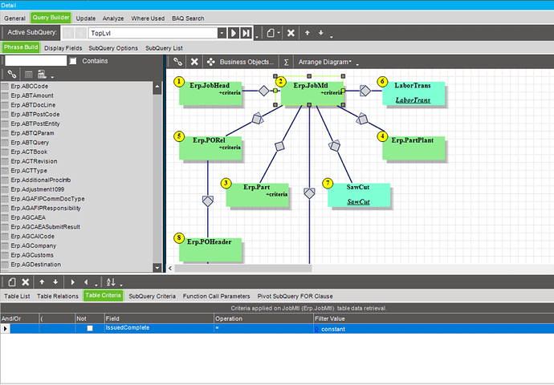Toggle the Contains checkbox

(73, 61)
